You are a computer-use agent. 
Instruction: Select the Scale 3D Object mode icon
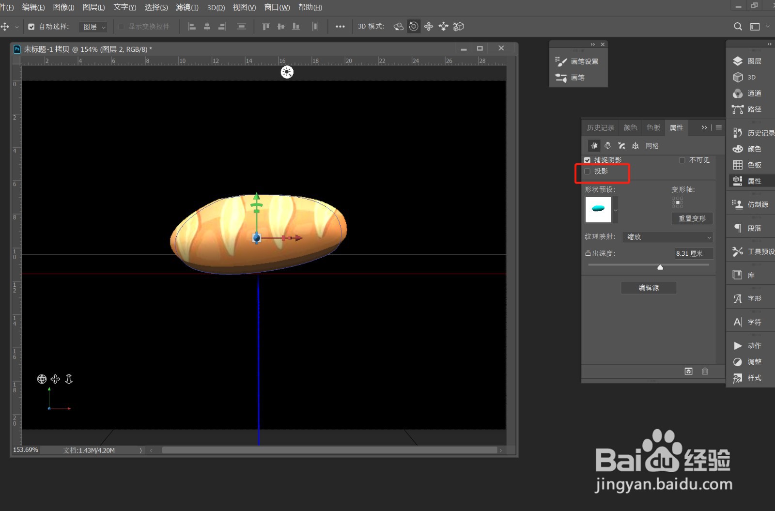tap(459, 27)
